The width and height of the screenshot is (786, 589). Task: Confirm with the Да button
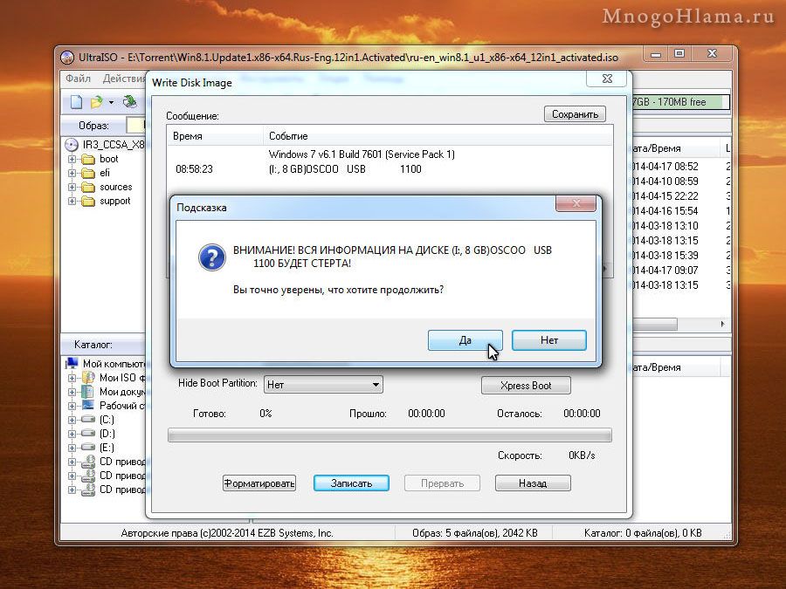[465, 340]
